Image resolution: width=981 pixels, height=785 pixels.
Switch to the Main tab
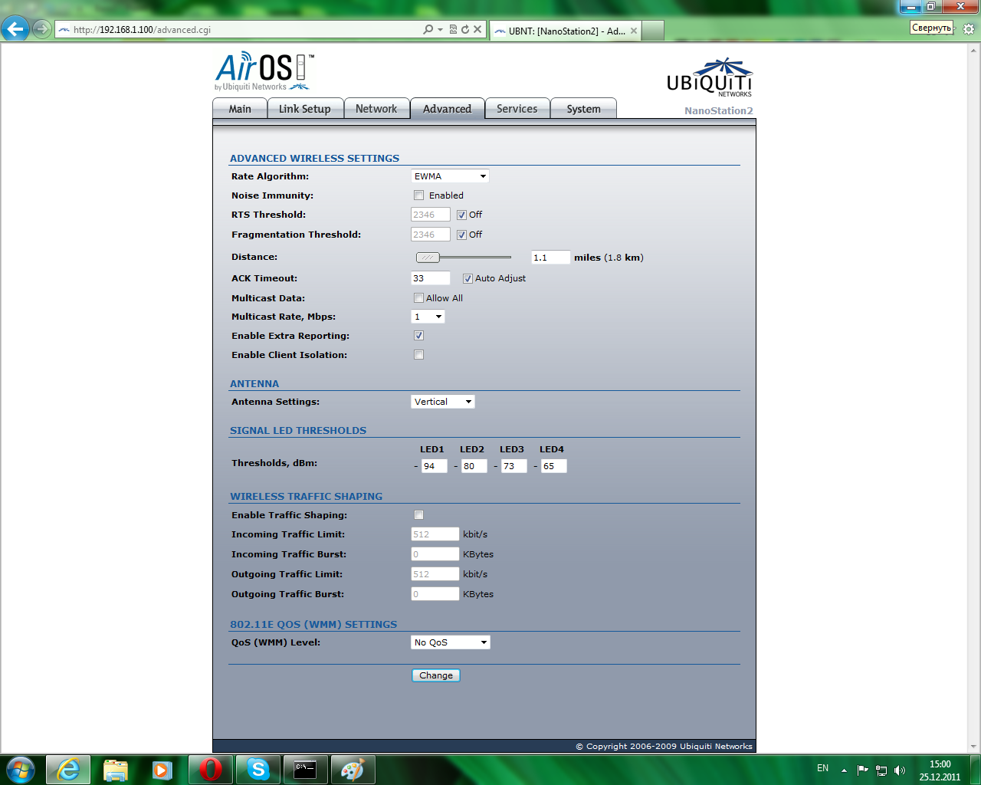pos(240,109)
